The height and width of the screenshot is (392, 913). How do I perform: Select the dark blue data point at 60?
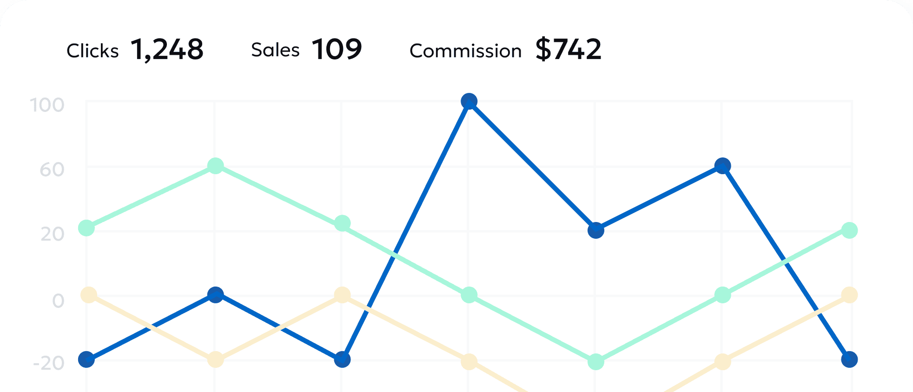[722, 166]
